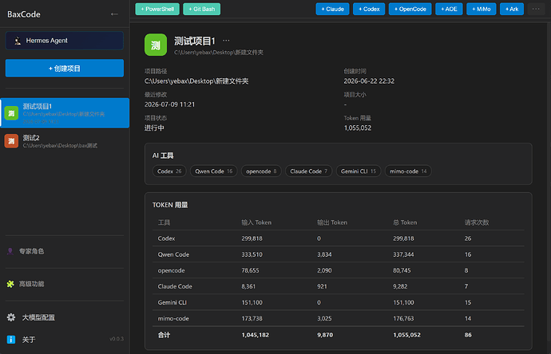Open 大模型配置 gear settings icon
Viewport: 551px width, 354px height.
pos(11,317)
